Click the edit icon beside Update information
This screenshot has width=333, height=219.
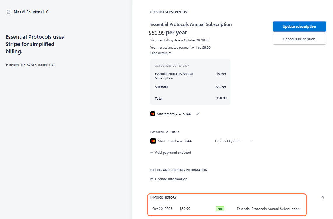point(152,179)
